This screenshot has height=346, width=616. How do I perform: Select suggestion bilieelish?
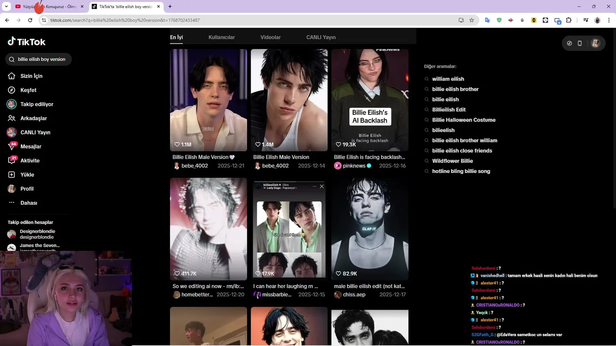pos(443,130)
